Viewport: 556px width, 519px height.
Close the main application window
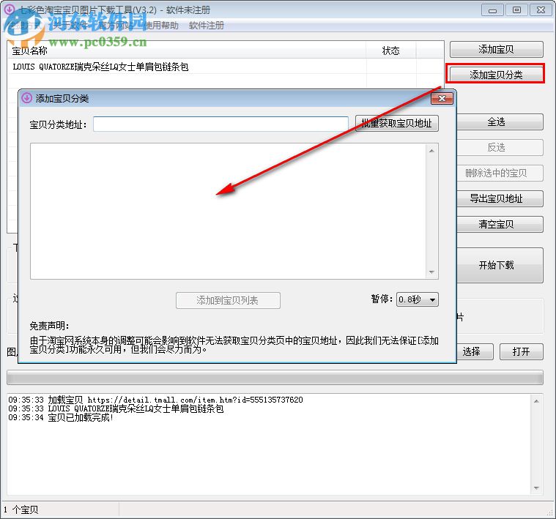click(x=541, y=10)
